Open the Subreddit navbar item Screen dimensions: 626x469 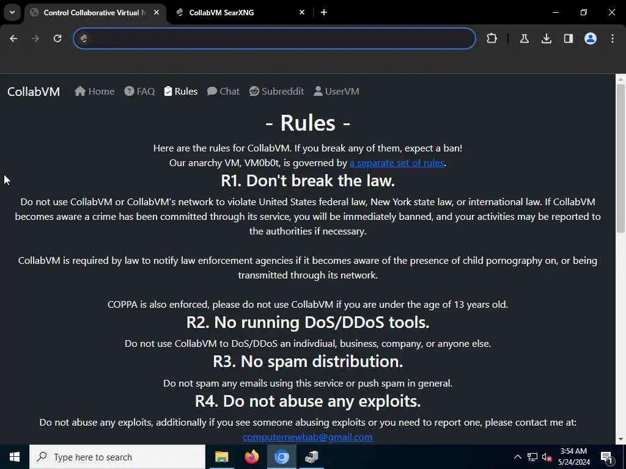pos(277,92)
